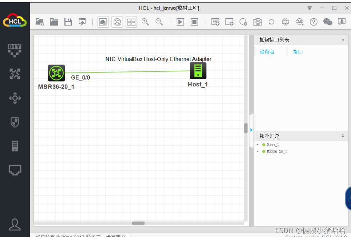Screen dimensions: 351x237
Task: Save the current project
Action: (x=68, y=22)
